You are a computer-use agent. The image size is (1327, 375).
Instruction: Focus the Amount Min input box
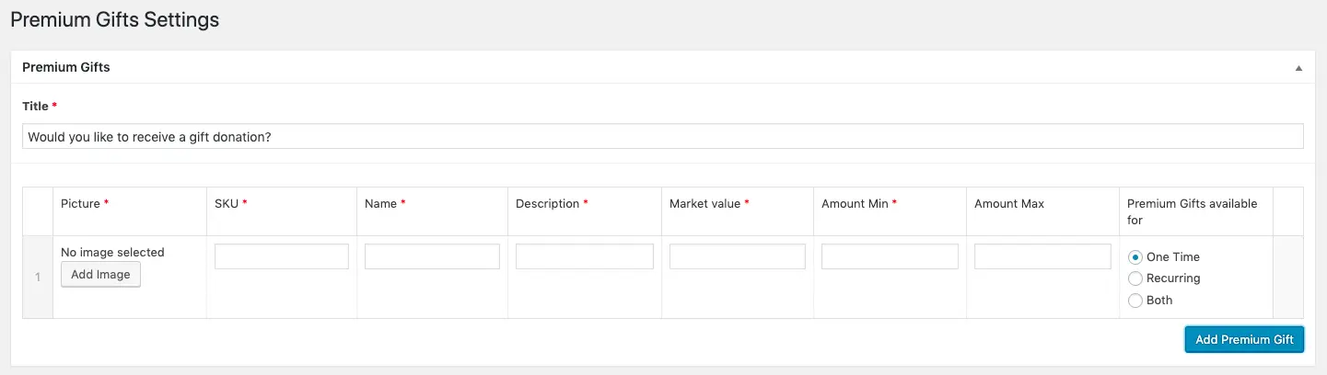(890, 256)
